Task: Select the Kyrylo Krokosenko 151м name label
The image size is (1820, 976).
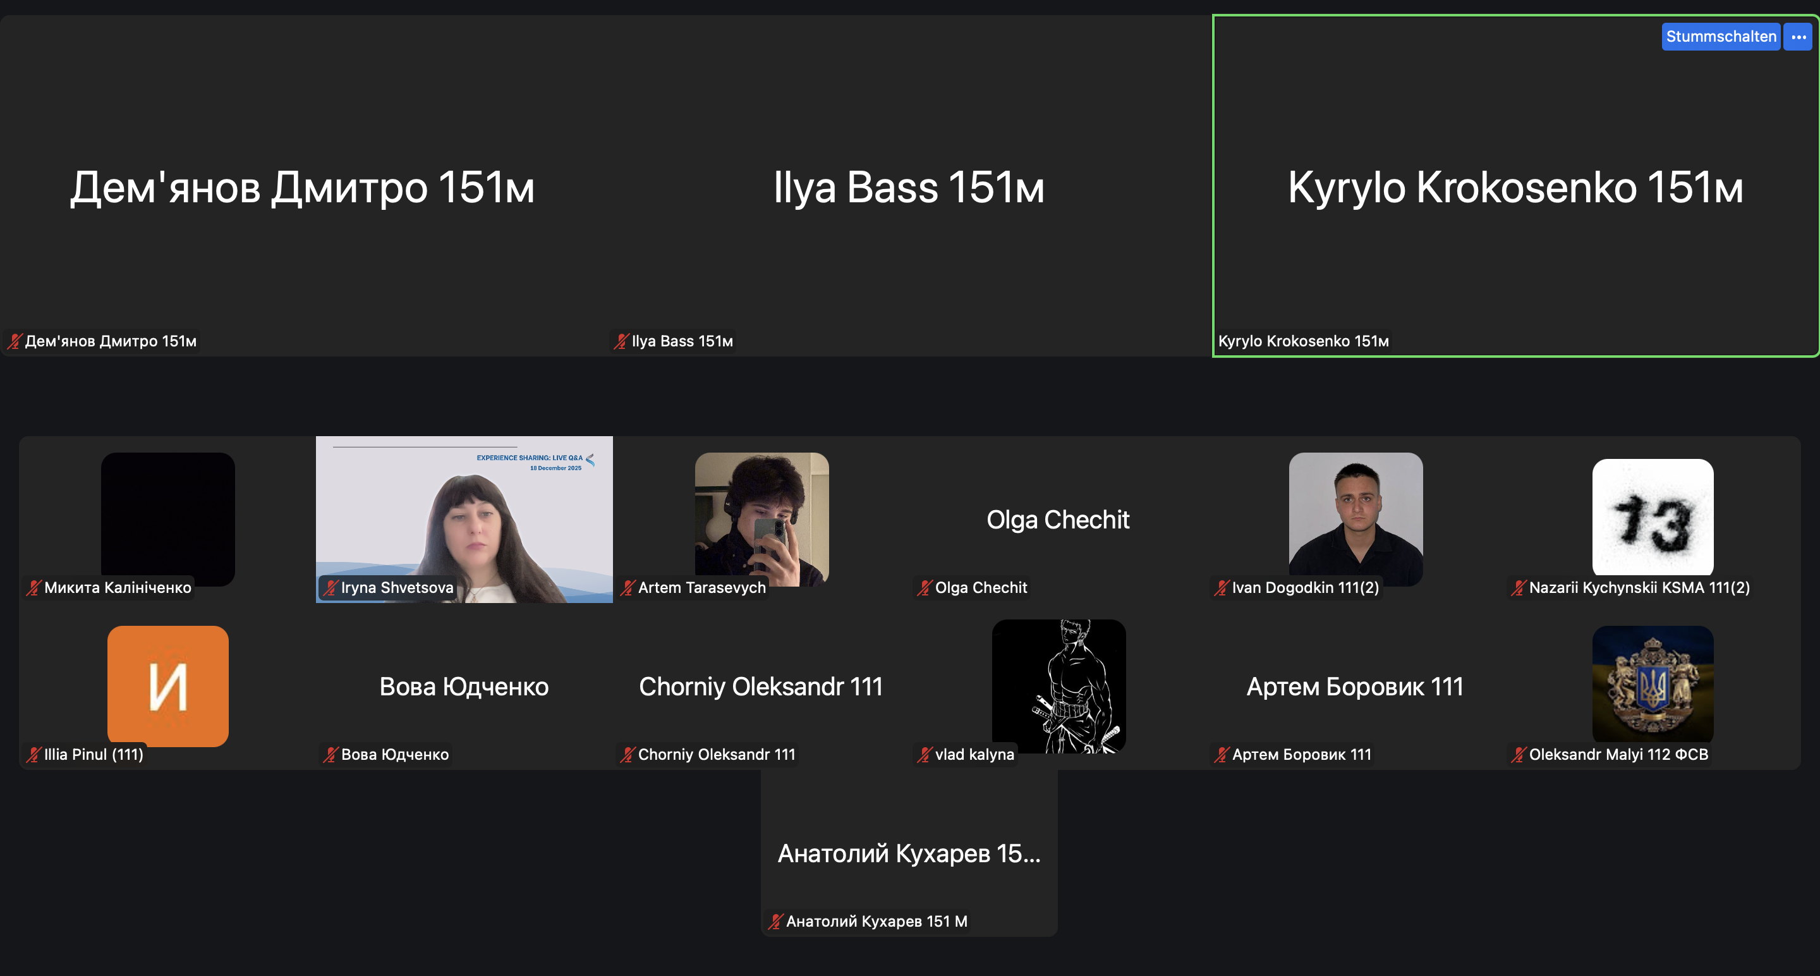Action: (x=1304, y=341)
